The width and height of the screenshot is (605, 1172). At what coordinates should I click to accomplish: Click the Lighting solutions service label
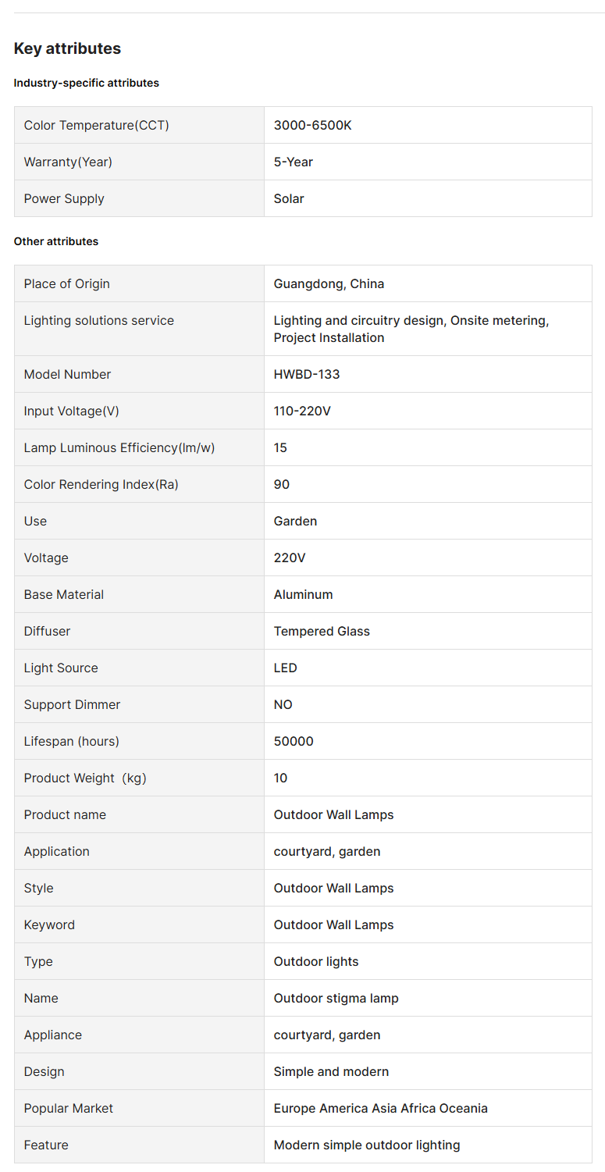tap(99, 320)
